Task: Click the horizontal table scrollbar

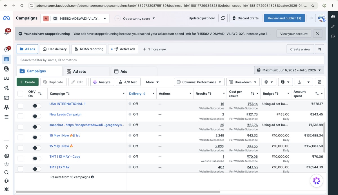Action: pyautogui.click(x=118, y=192)
